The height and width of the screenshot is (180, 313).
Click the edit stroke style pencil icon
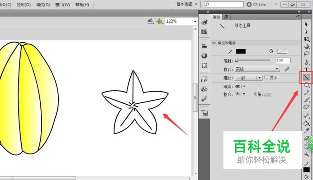287,69
